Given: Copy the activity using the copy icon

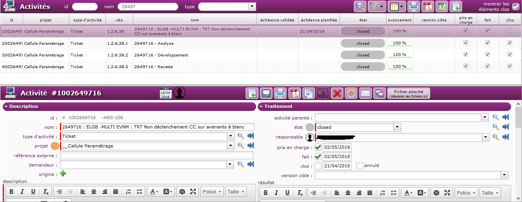Looking at the screenshot, I should [x=308, y=93].
